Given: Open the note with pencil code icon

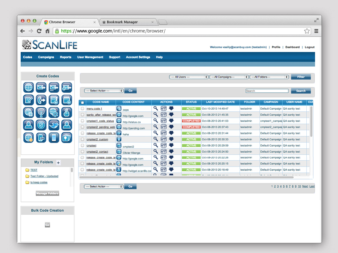Looking at the screenshot, I should click(x=29, y=100).
